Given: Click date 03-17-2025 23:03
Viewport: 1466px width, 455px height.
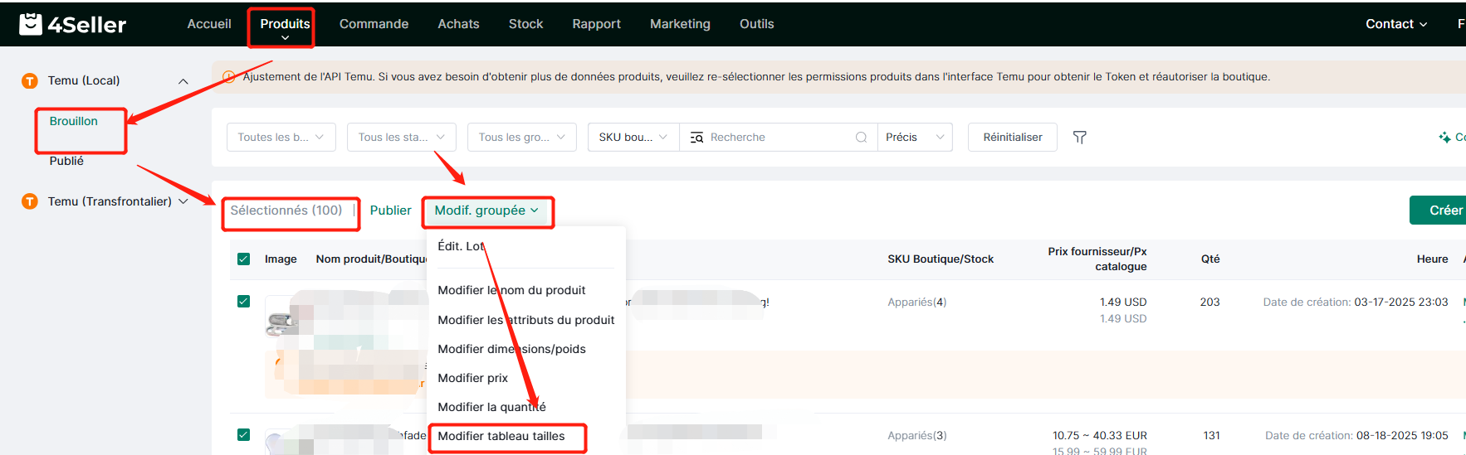Looking at the screenshot, I should (x=1400, y=303).
